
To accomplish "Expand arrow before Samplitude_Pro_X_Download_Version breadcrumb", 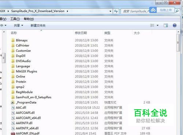I will 8,11.
